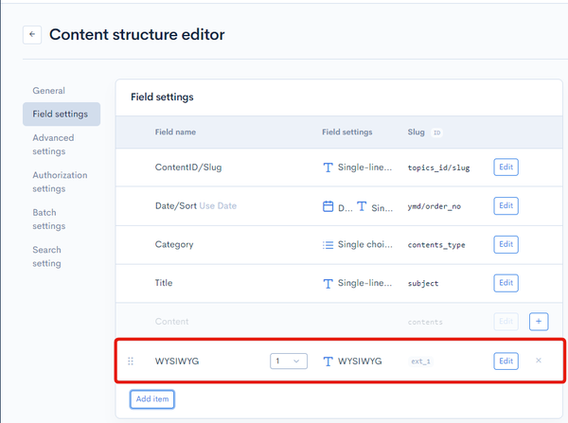Click the WYSIWYG field name
Image resolution: width=568 pixels, height=423 pixels.
pyautogui.click(x=177, y=361)
